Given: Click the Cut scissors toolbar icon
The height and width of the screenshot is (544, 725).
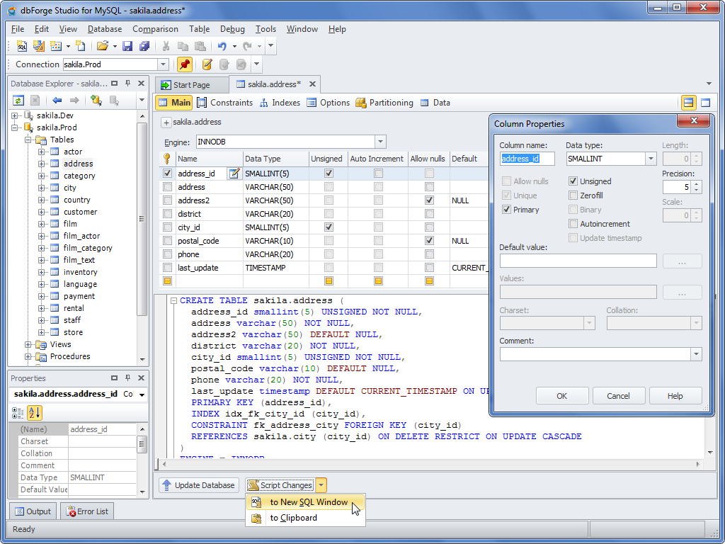Looking at the screenshot, I should 166,46.
